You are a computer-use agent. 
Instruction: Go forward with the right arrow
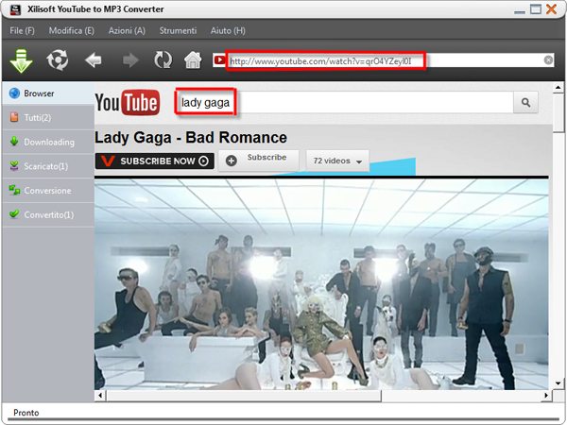(x=130, y=60)
